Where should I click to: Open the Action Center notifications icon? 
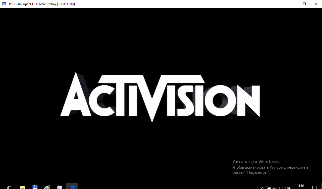point(314,188)
